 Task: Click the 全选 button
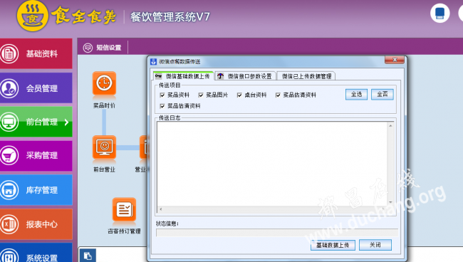pyautogui.click(x=356, y=95)
